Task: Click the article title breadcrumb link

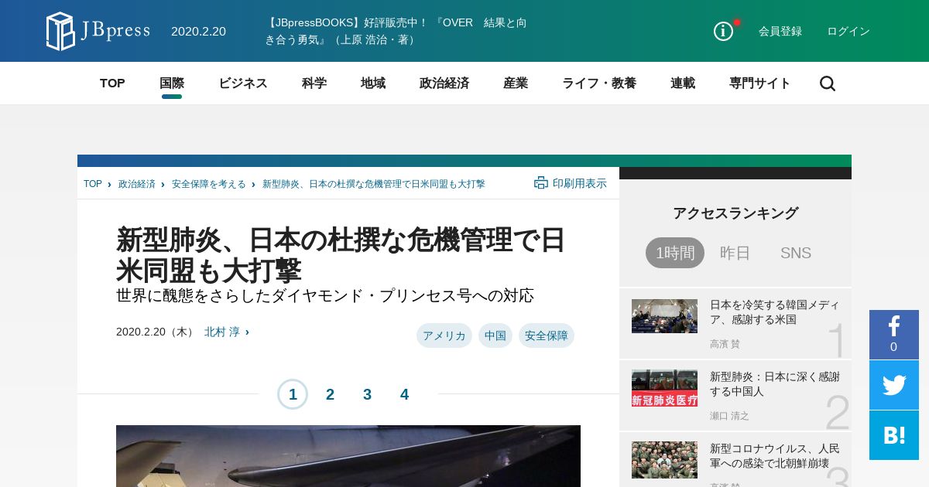Action: (374, 184)
